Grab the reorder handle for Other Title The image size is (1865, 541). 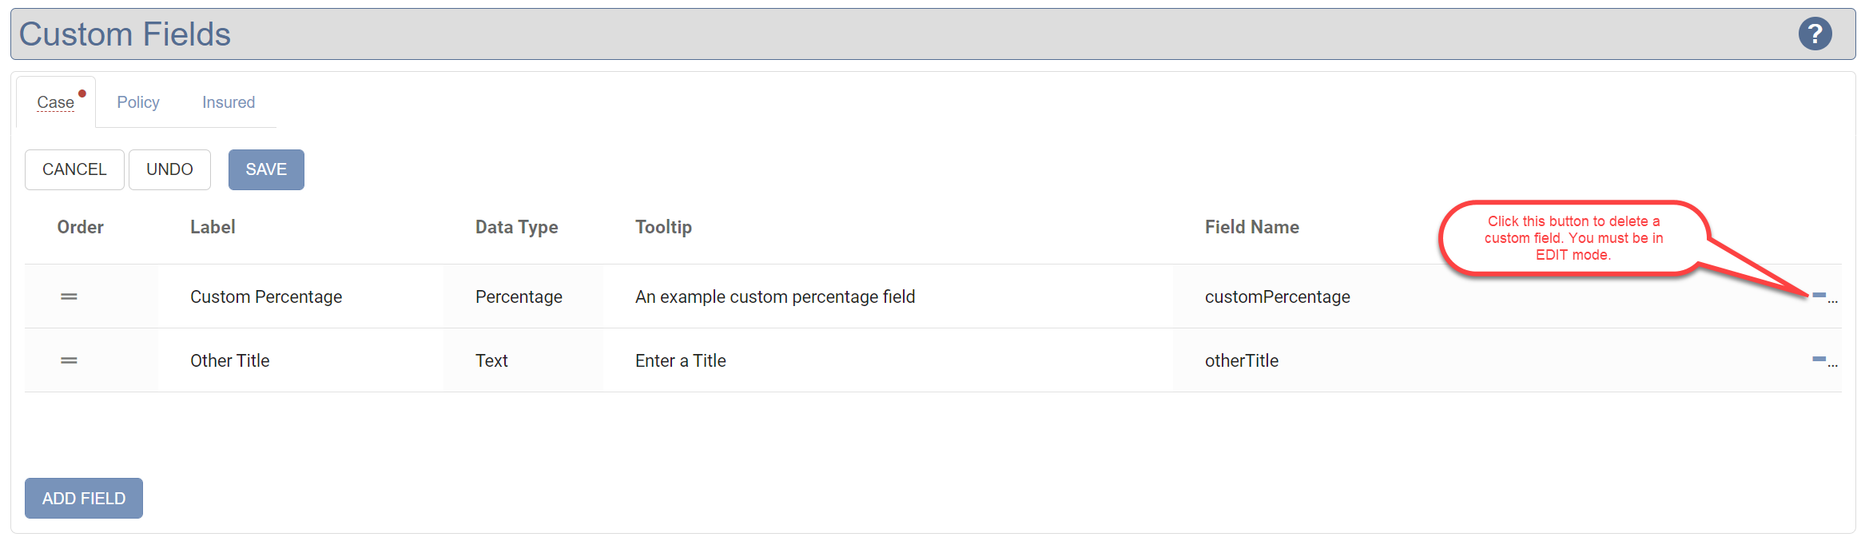tap(70, 360)
